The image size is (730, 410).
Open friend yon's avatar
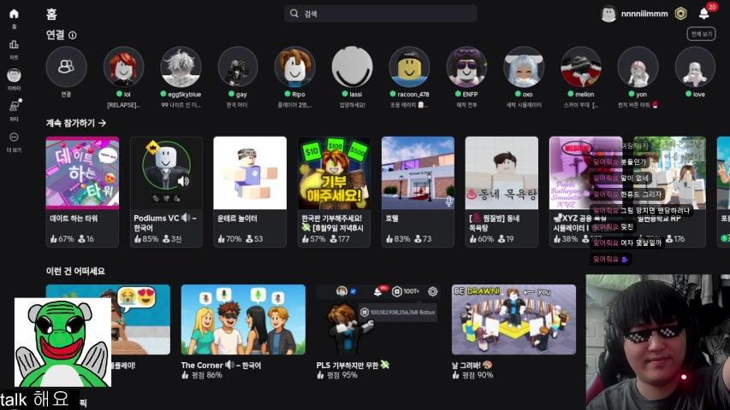(638, 67)
